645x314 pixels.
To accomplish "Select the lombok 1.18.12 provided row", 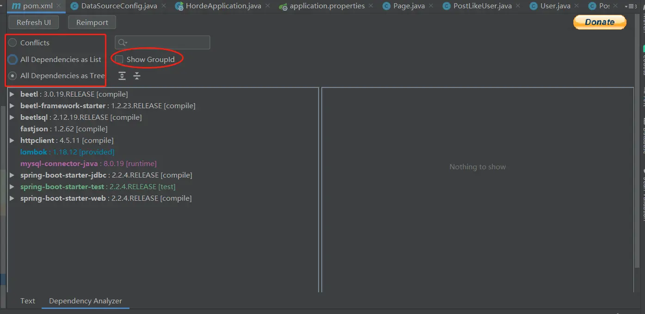I will pos(67,152).
